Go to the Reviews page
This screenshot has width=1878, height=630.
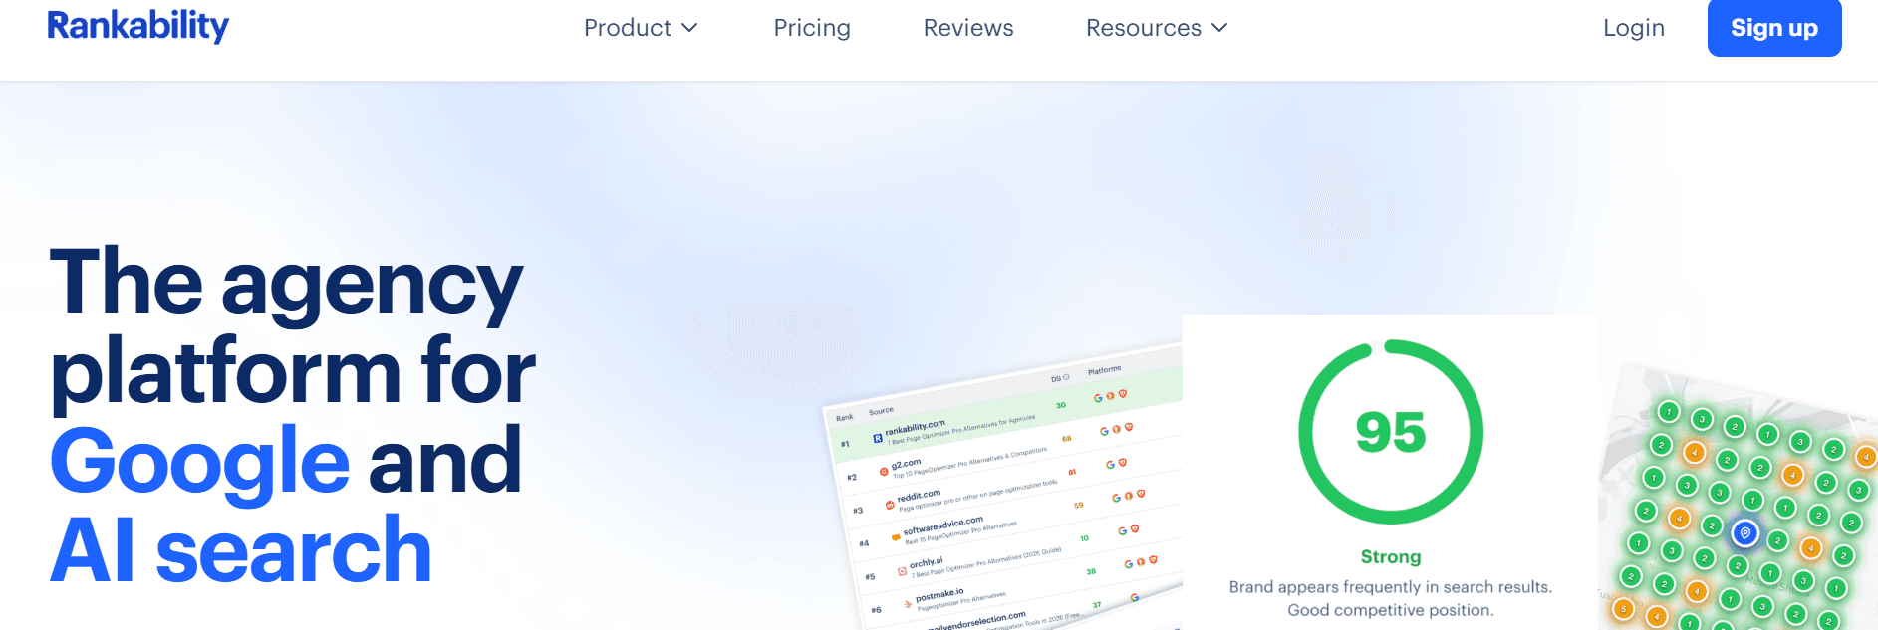[x=968, y=28]
